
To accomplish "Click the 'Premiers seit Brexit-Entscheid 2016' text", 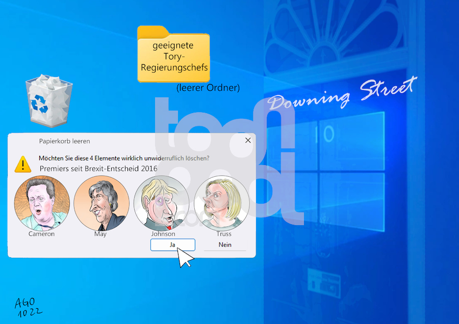I will point(98,168).
